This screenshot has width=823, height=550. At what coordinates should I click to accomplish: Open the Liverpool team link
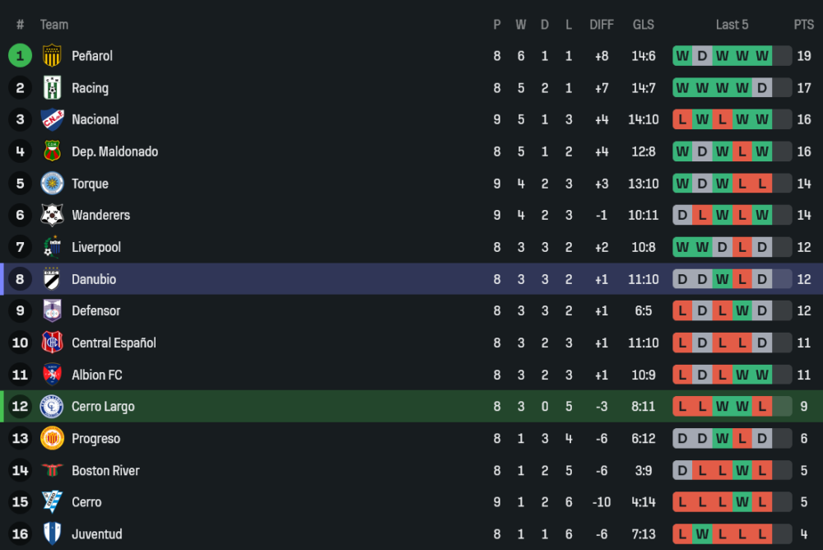pyautogui.click(x=95, y=247)
